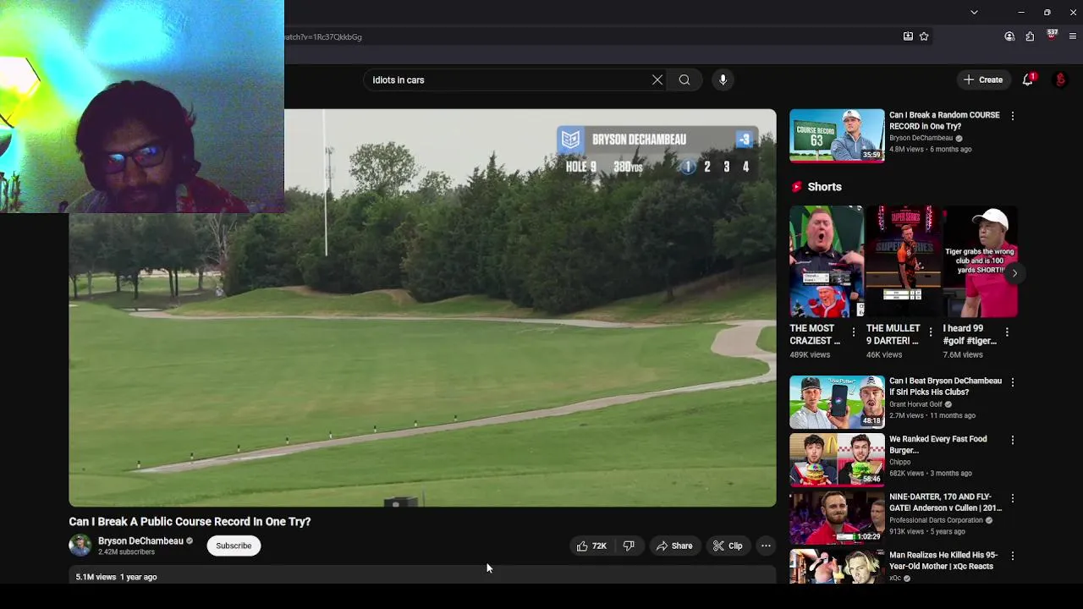Open title Can I Break a Random COURSE RECORD

pyautogui.click(x=944, y=121)
